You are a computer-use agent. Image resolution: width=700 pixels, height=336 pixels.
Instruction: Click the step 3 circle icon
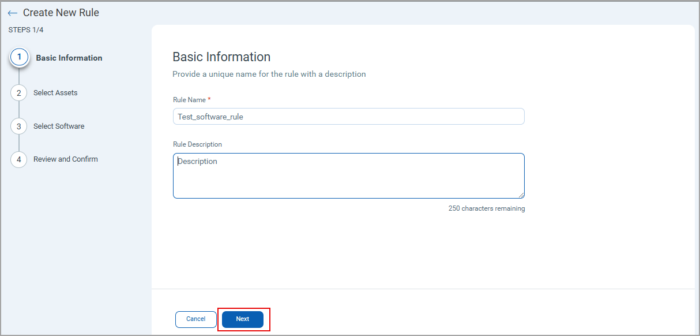coord(19,126)
